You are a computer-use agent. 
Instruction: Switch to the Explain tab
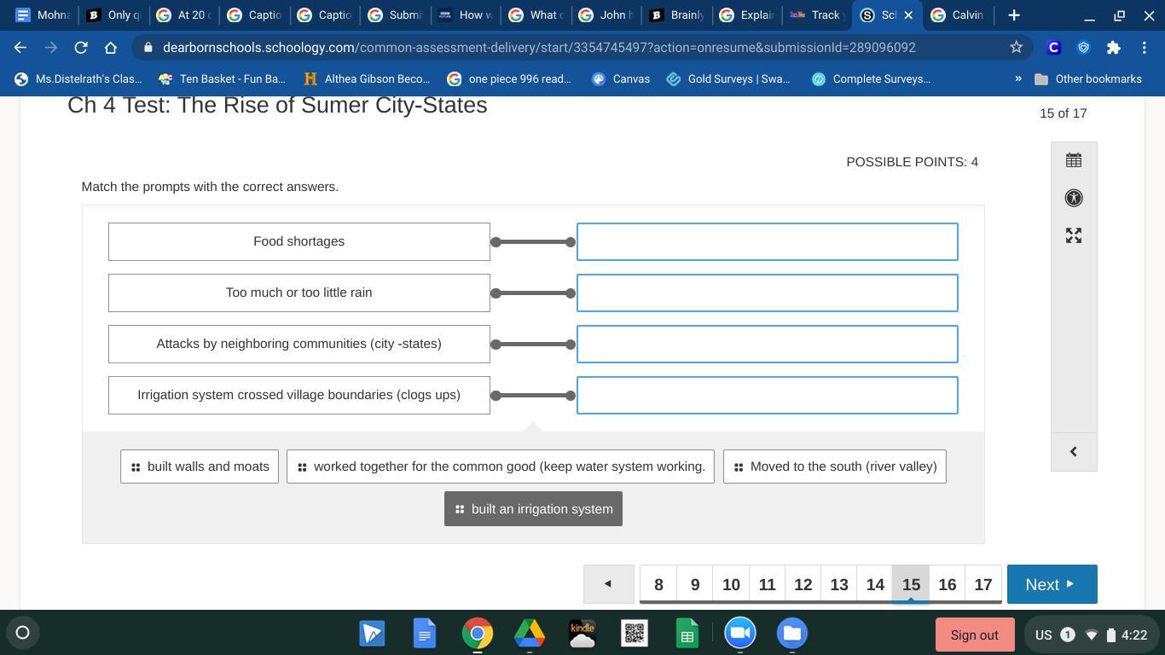(747, 15)
